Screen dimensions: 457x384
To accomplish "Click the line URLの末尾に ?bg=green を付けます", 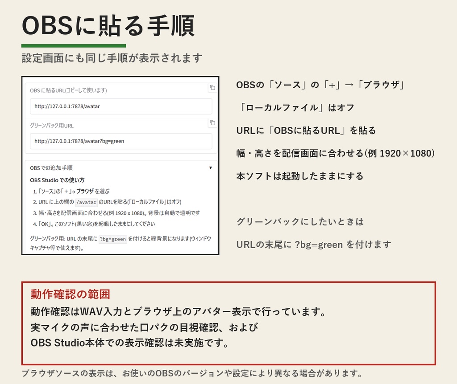I will click(x=314, y=245).
